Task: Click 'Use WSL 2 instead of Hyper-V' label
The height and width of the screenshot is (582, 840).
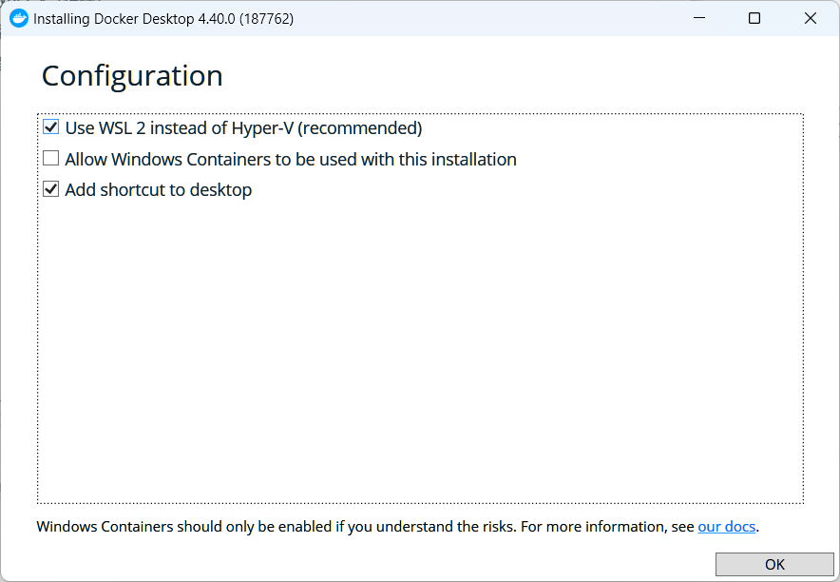Action: point(243,128)
